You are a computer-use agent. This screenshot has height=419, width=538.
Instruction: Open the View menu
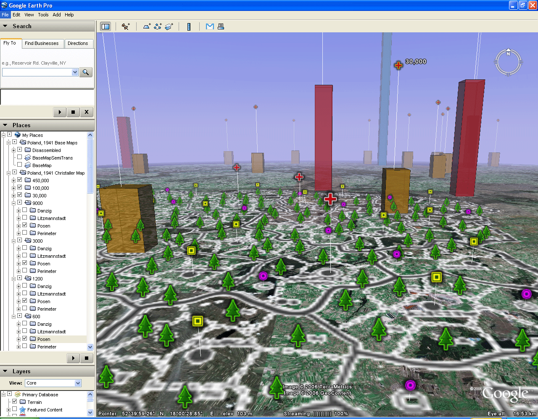[29, 15]
